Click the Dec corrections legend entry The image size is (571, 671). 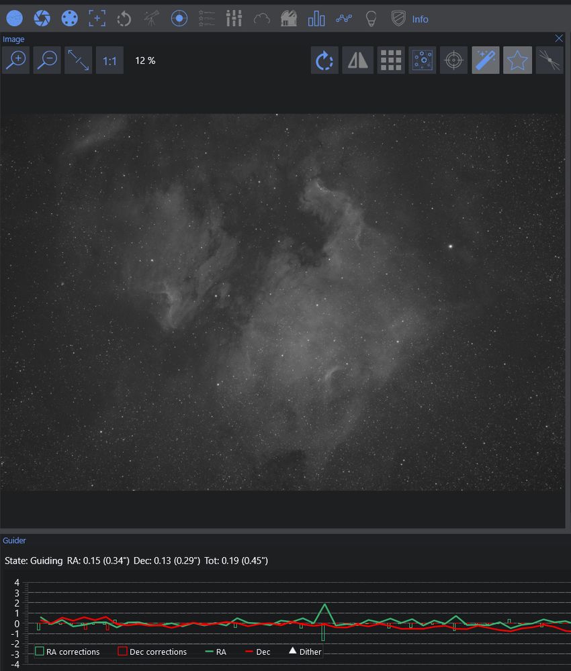tap(152, 652)
